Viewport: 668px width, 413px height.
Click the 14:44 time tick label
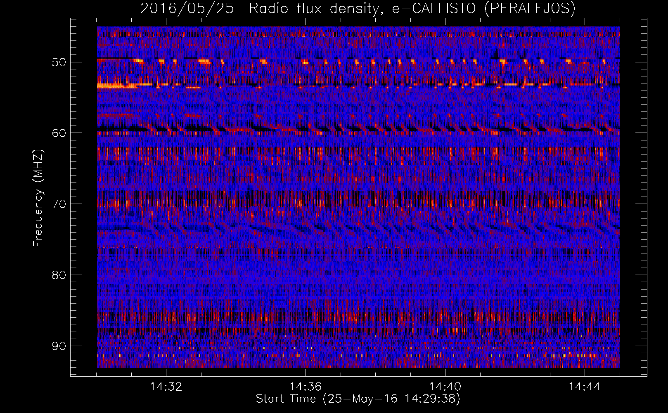click(x=585, y=387)
